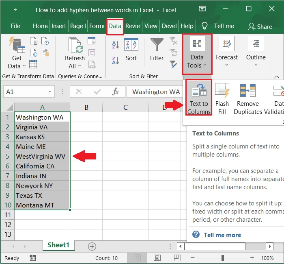The image size is (284, 264).
Task: Click the zoom slider handle
Action: coord(223,258)
